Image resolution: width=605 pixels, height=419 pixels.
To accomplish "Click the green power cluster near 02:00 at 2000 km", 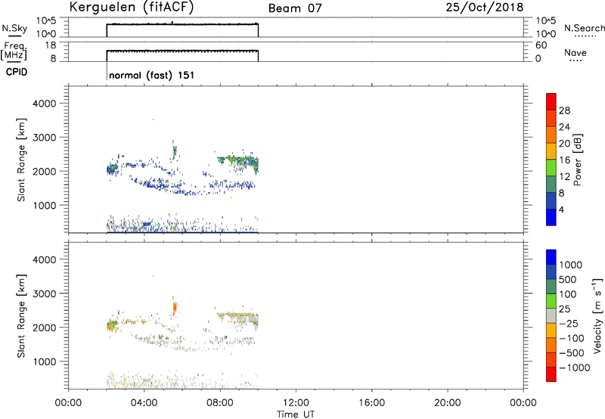I will (112, 168).
